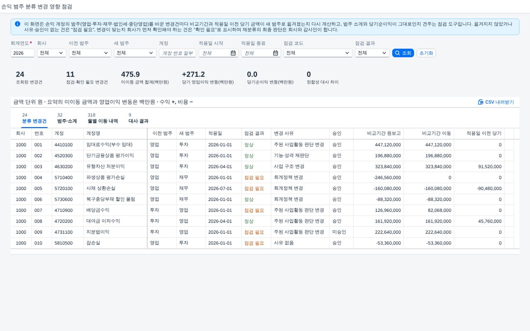Screen dimensions: 530x331
Task: Select the 분류 변경건 tab
Action: click(34, 118)
